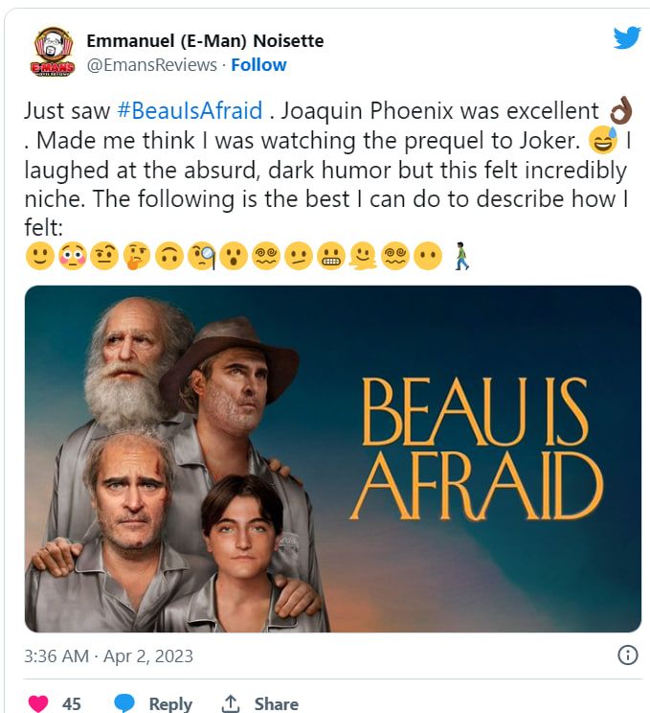Click the Share text label
The height and width of the screenshot is (713, 650).
pyautogui.click(x=276, y=703)
